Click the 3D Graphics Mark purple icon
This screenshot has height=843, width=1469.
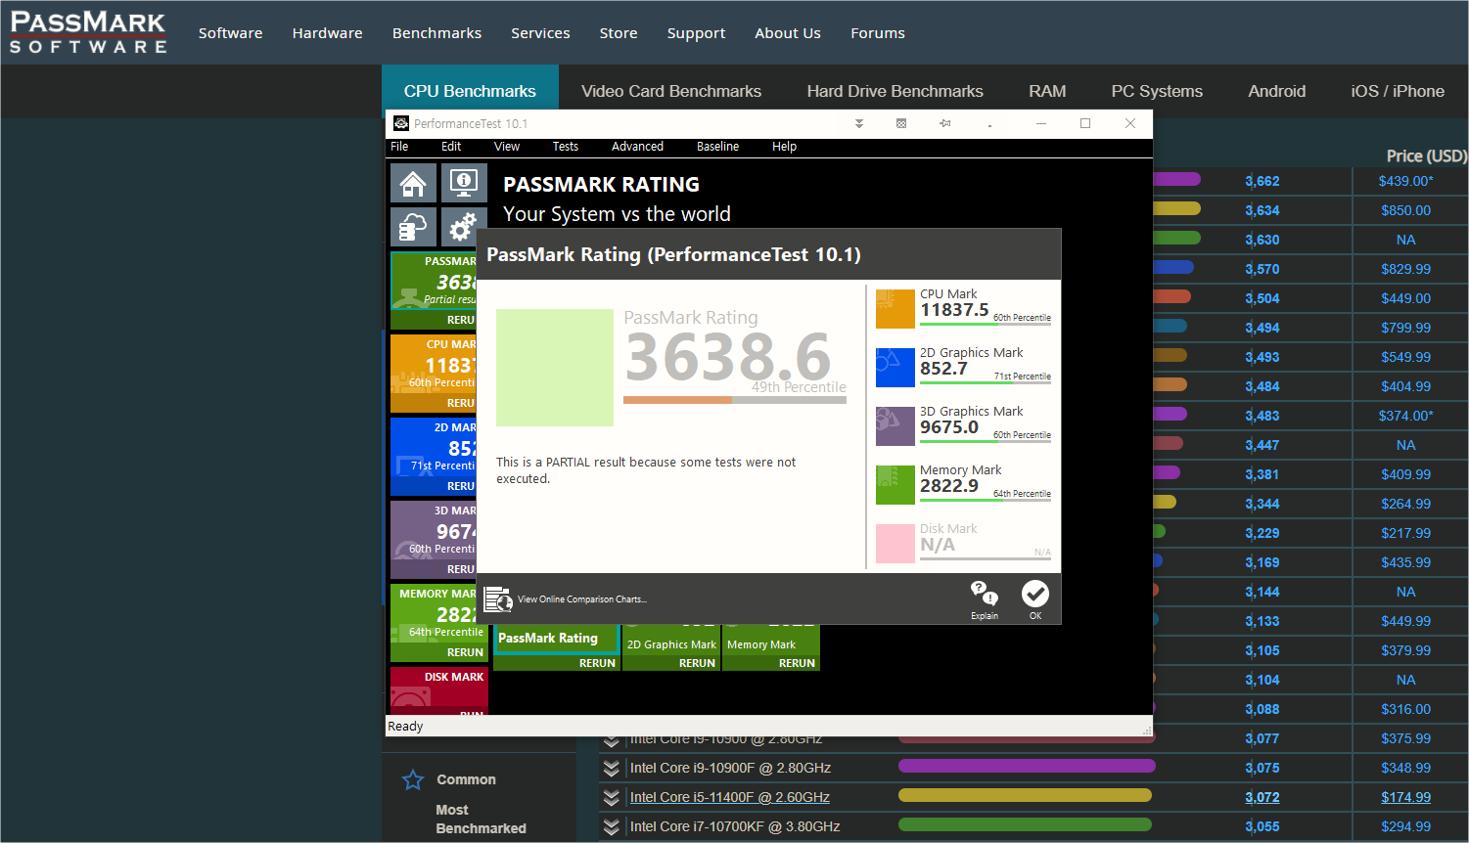coord(895,426)
